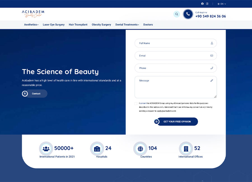Image resolution: width=252 pixels, height=182 pixels.
Task: Click the Contact button
Action: tap(36, 94)
